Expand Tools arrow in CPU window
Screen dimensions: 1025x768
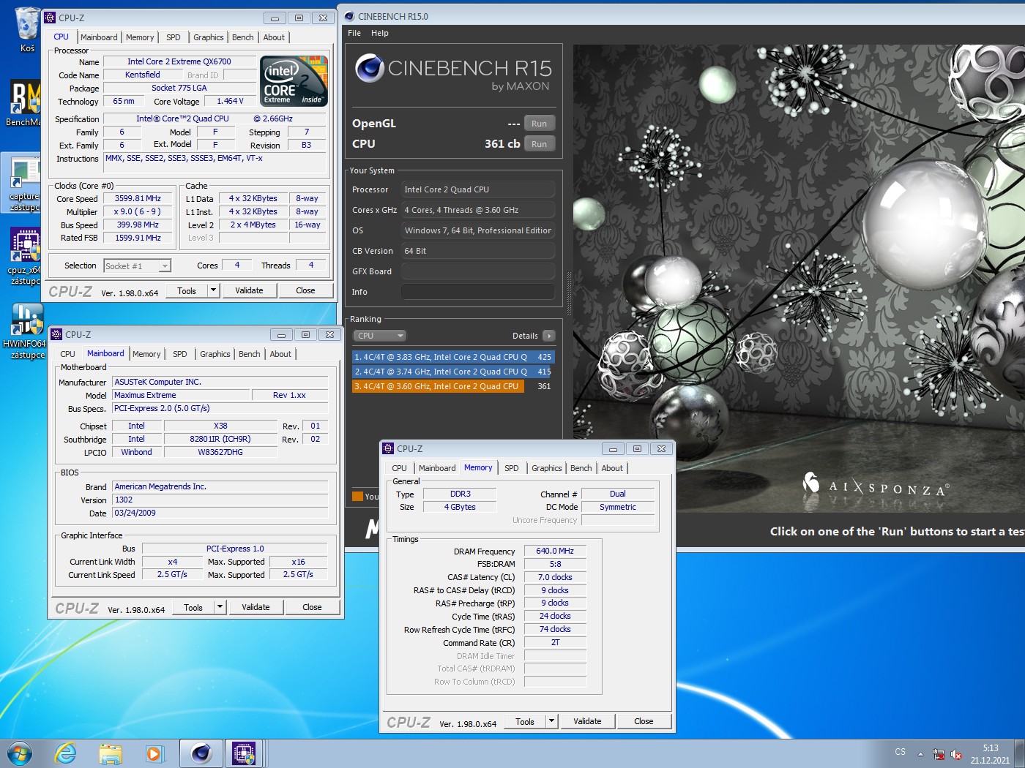coord(213,290)
